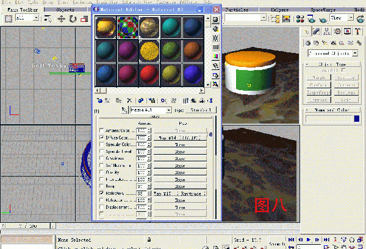The image size is (366, 249).
Task: Click the Quick Render teapot icon
Action: tap(323, 19)
